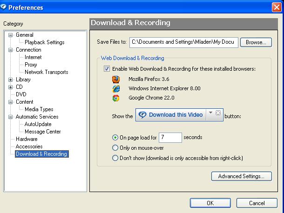Image resolution: width=284 pixels, height=213 pixels.
Task: Open Message Center settings
Action: pos(43,132)
